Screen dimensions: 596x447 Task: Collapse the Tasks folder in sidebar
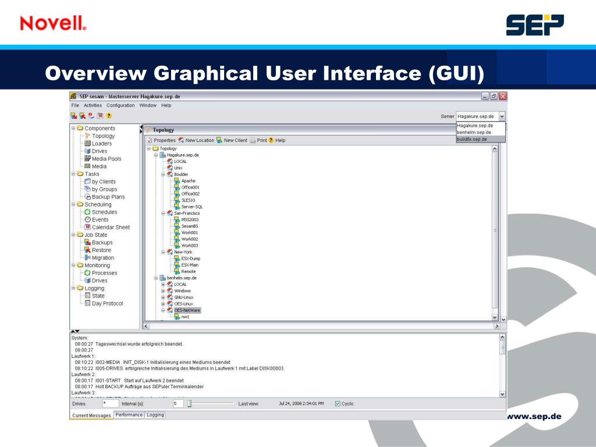pyautogui.click(x=73, y=173)
